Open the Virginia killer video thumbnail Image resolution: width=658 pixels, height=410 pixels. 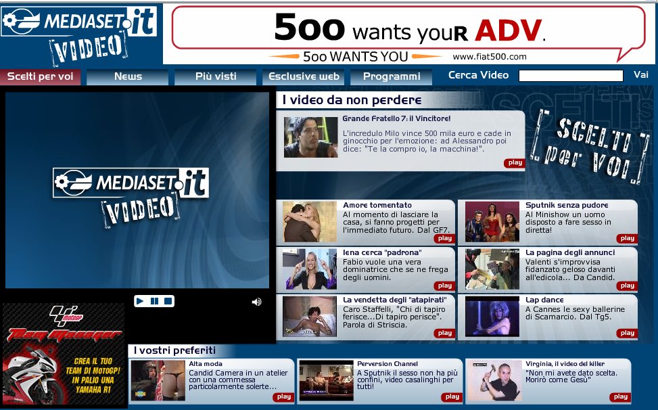point(495,380)
